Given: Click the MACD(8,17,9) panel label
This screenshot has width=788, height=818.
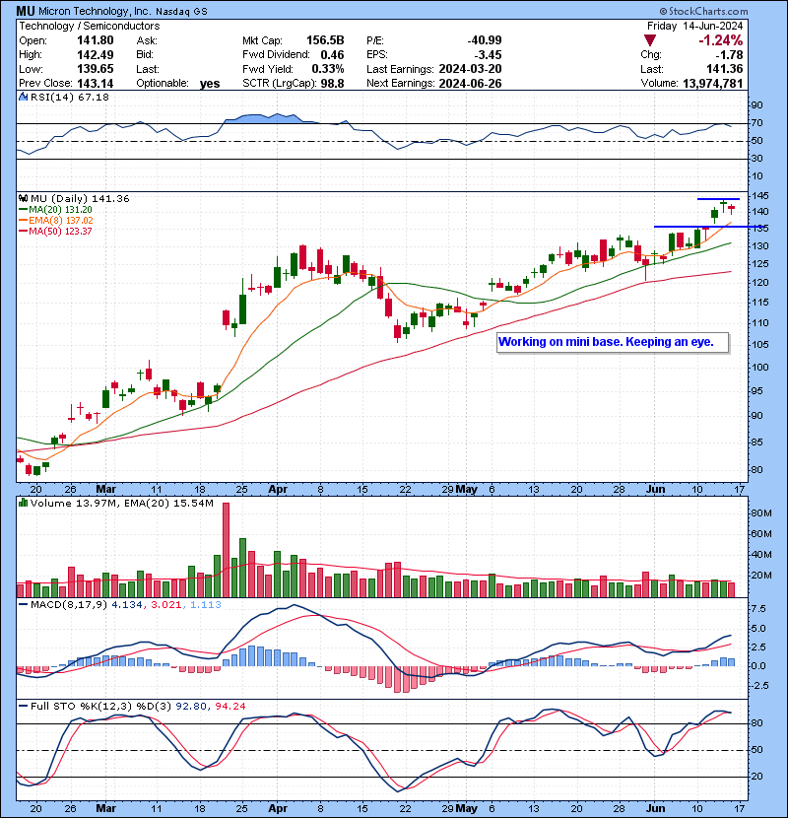Looking at the screenshot, I should (69, 605).
